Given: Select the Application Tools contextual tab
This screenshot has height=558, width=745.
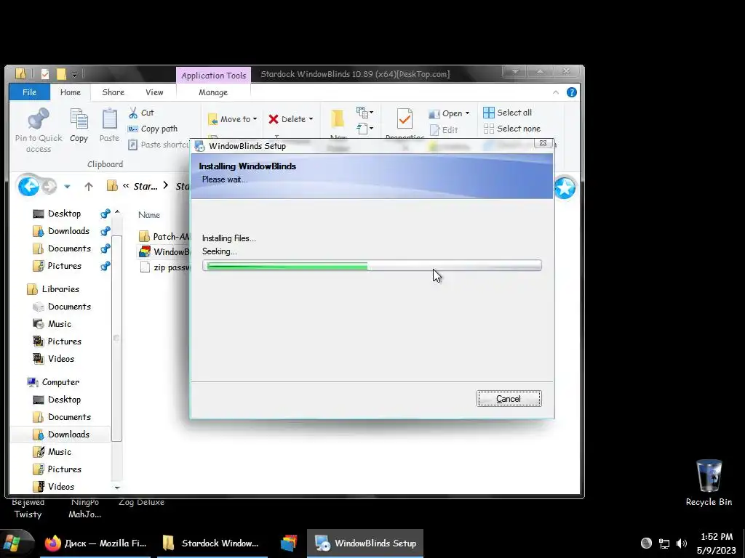Looking at the screenshot, I should (213, 76).
